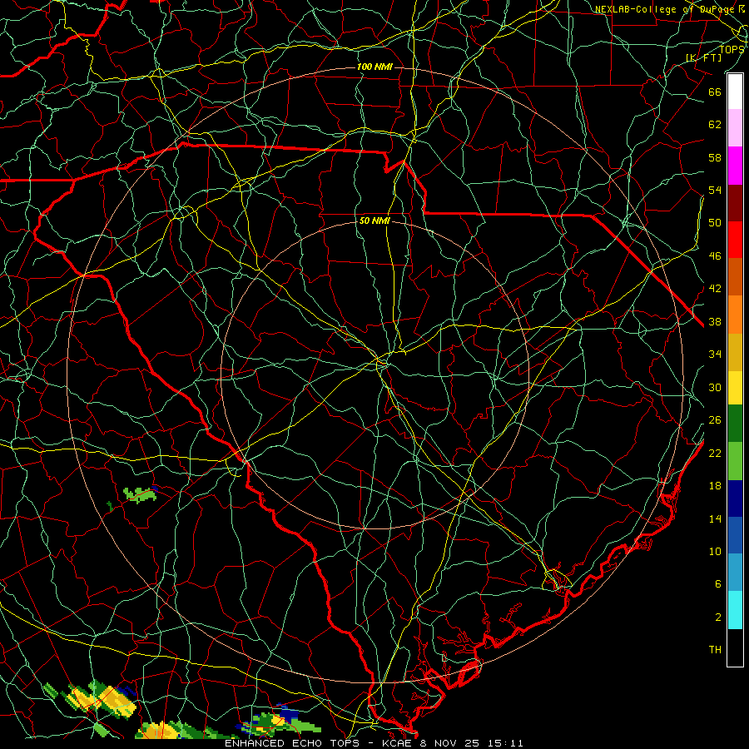
Task: Click the legend value 34
Action: coord(715,354)
